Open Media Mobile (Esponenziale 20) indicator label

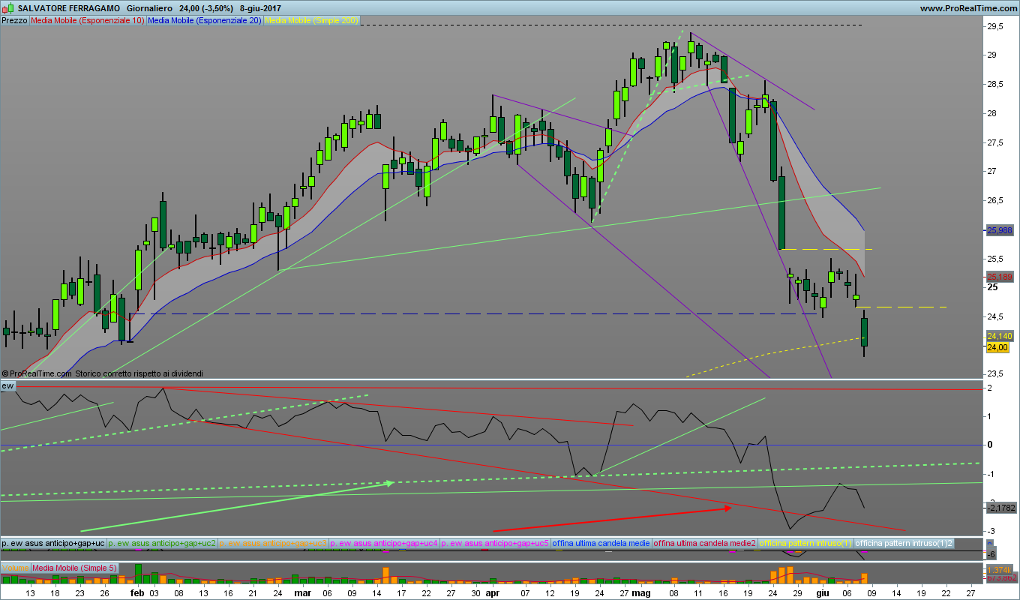coord(205,20)
